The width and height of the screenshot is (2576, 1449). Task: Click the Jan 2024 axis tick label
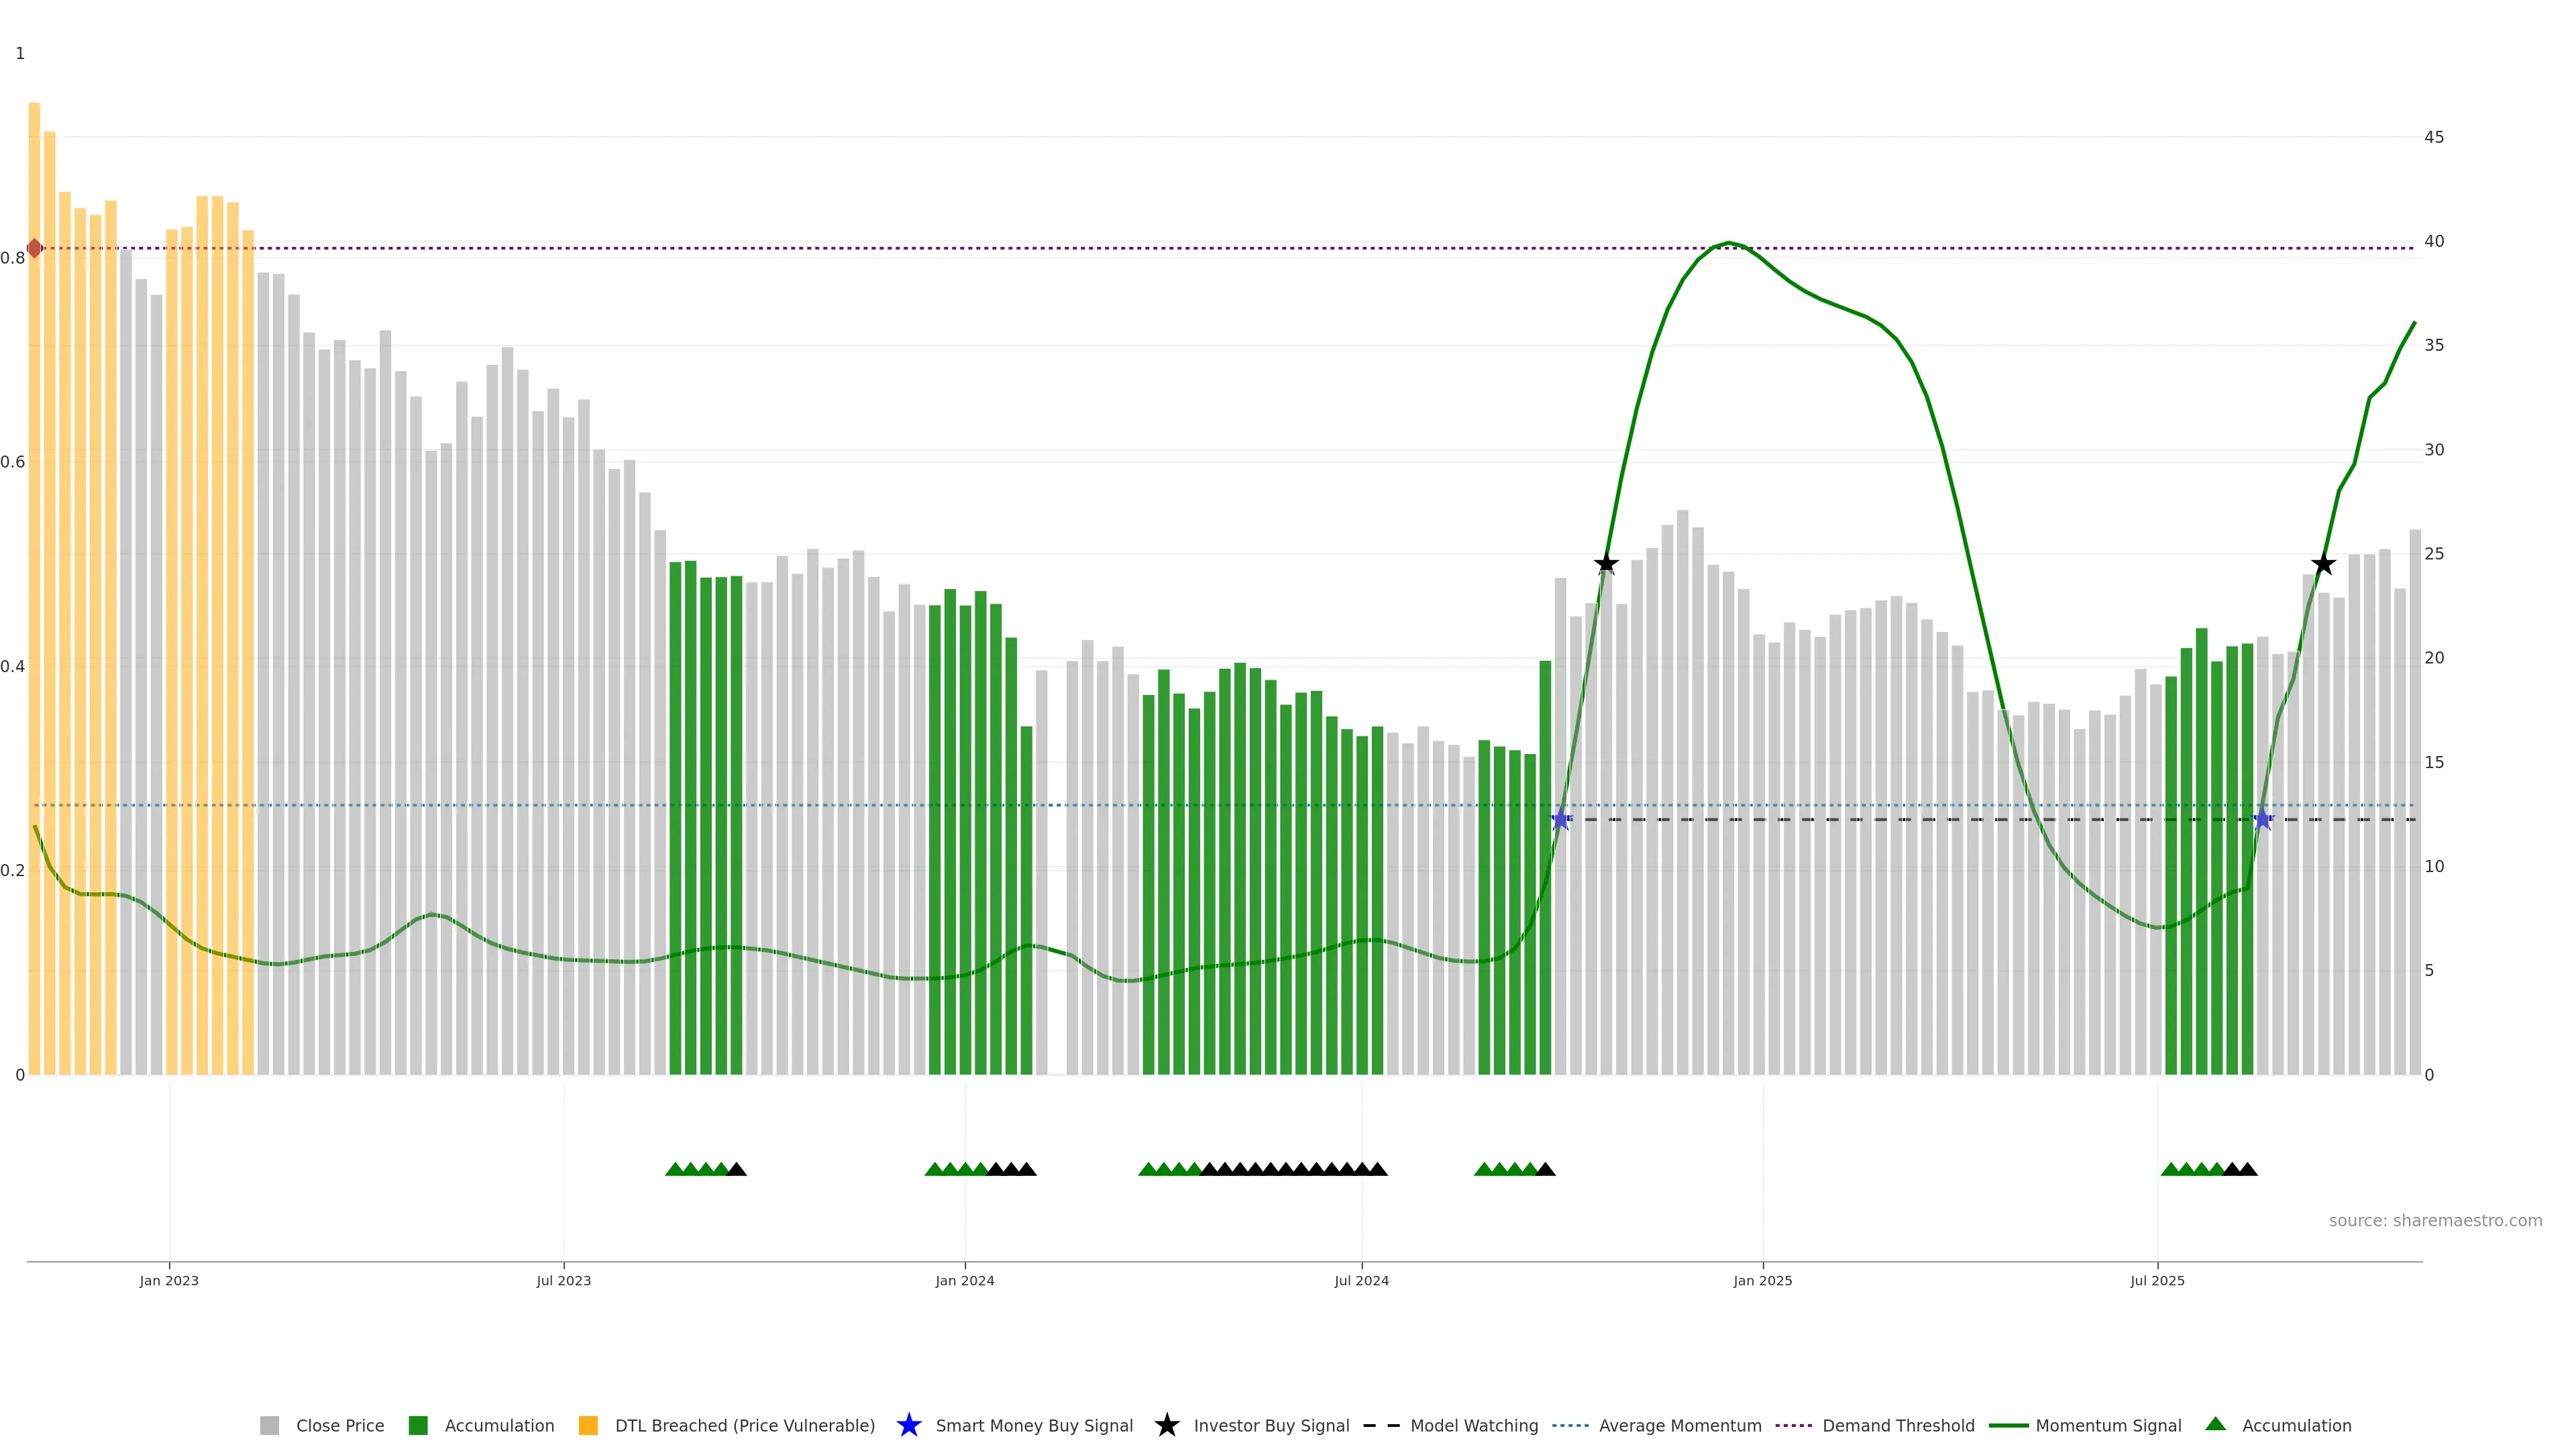pyautogui.click(x=964, y=1281)
